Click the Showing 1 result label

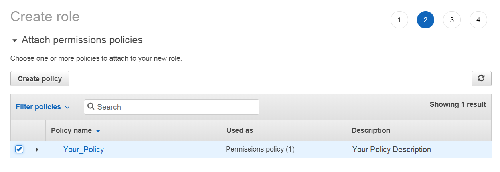(457, 104)
